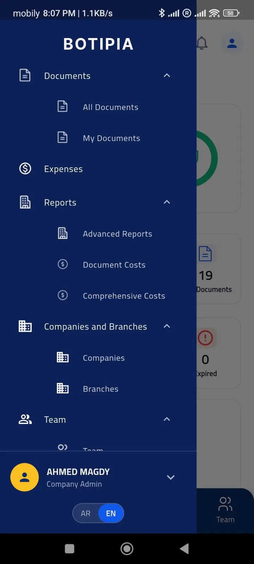
Task: Click the Team section label
Action: point(55,420)
